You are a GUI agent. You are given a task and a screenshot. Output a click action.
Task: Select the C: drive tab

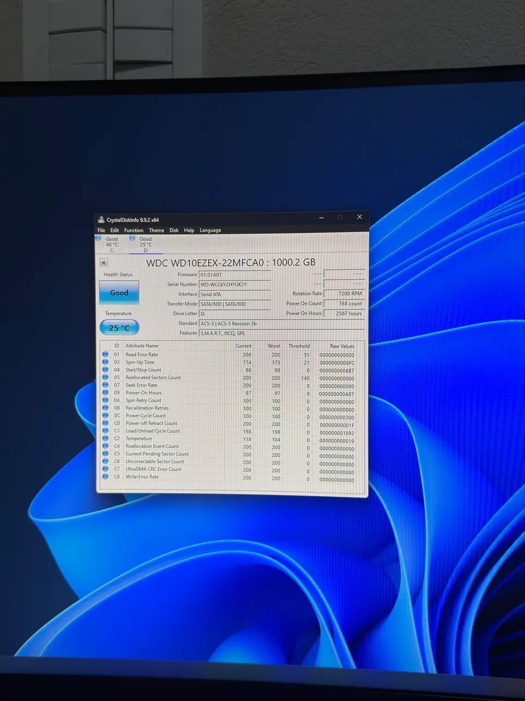point(112,244)
